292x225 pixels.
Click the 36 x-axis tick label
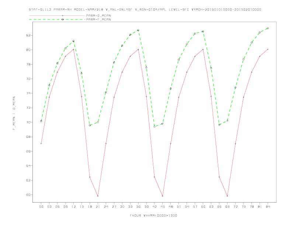[x=138, y=207]
